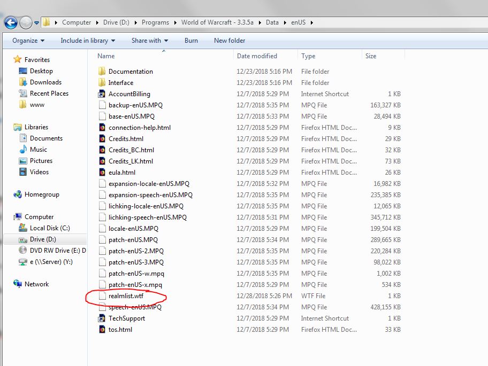Click the Network icon in sidebar
The image size is (488, 366).
click(18, 284)
